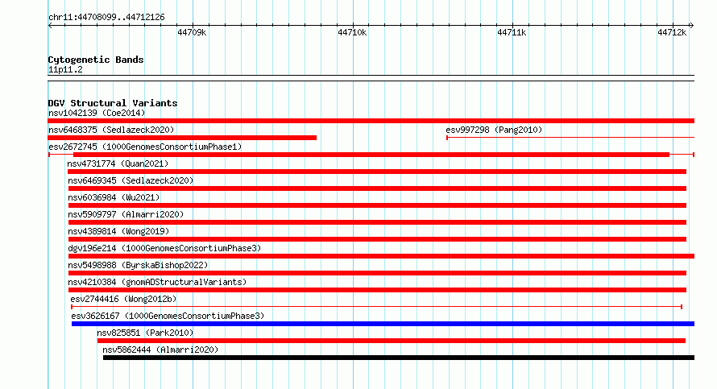The image size is (717, 389).
Task: Open nsv5862444 (Almarri2020) label
Action: click(160, 350)
